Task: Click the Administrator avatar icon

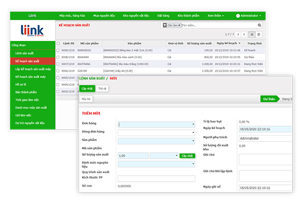Action: coord(238,16)
